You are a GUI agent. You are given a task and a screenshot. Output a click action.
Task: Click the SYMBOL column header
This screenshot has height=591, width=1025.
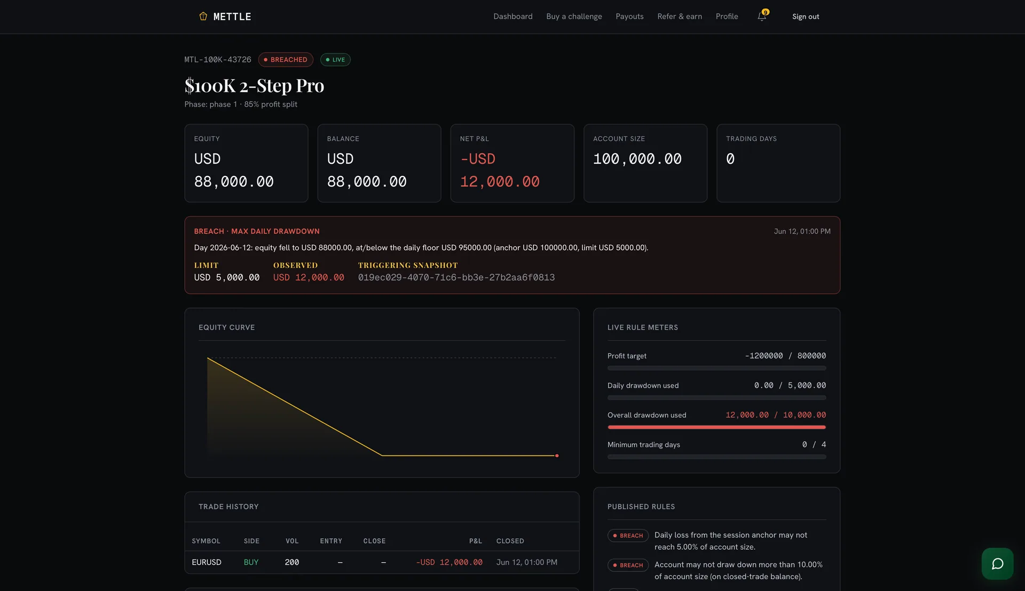(206, 541)
